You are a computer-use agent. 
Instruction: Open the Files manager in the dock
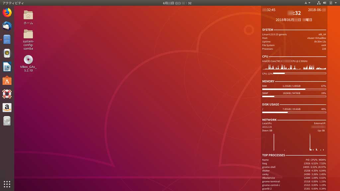pyautogui.click(x=7, y=39)
